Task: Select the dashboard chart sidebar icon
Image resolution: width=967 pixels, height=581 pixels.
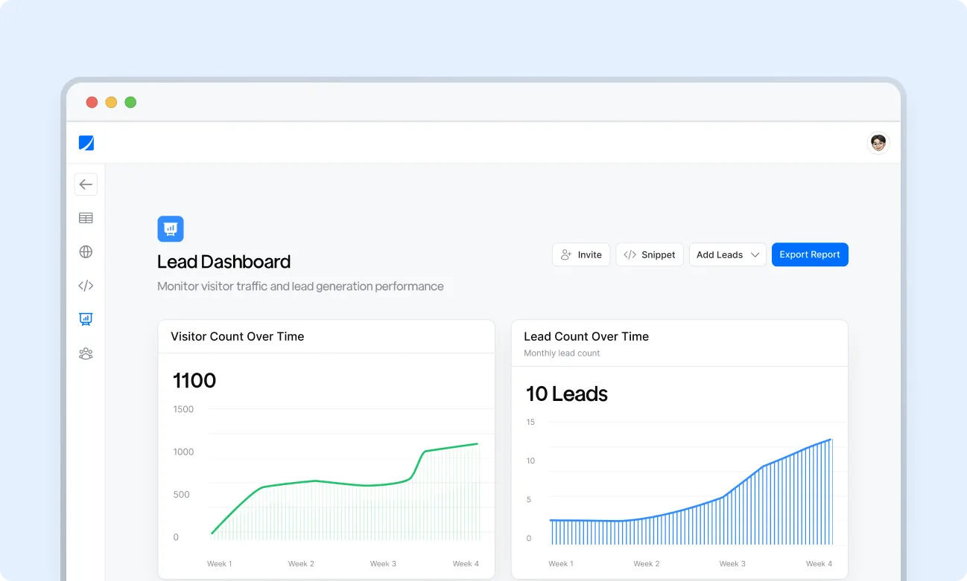Action: click(x=86, y=319)
